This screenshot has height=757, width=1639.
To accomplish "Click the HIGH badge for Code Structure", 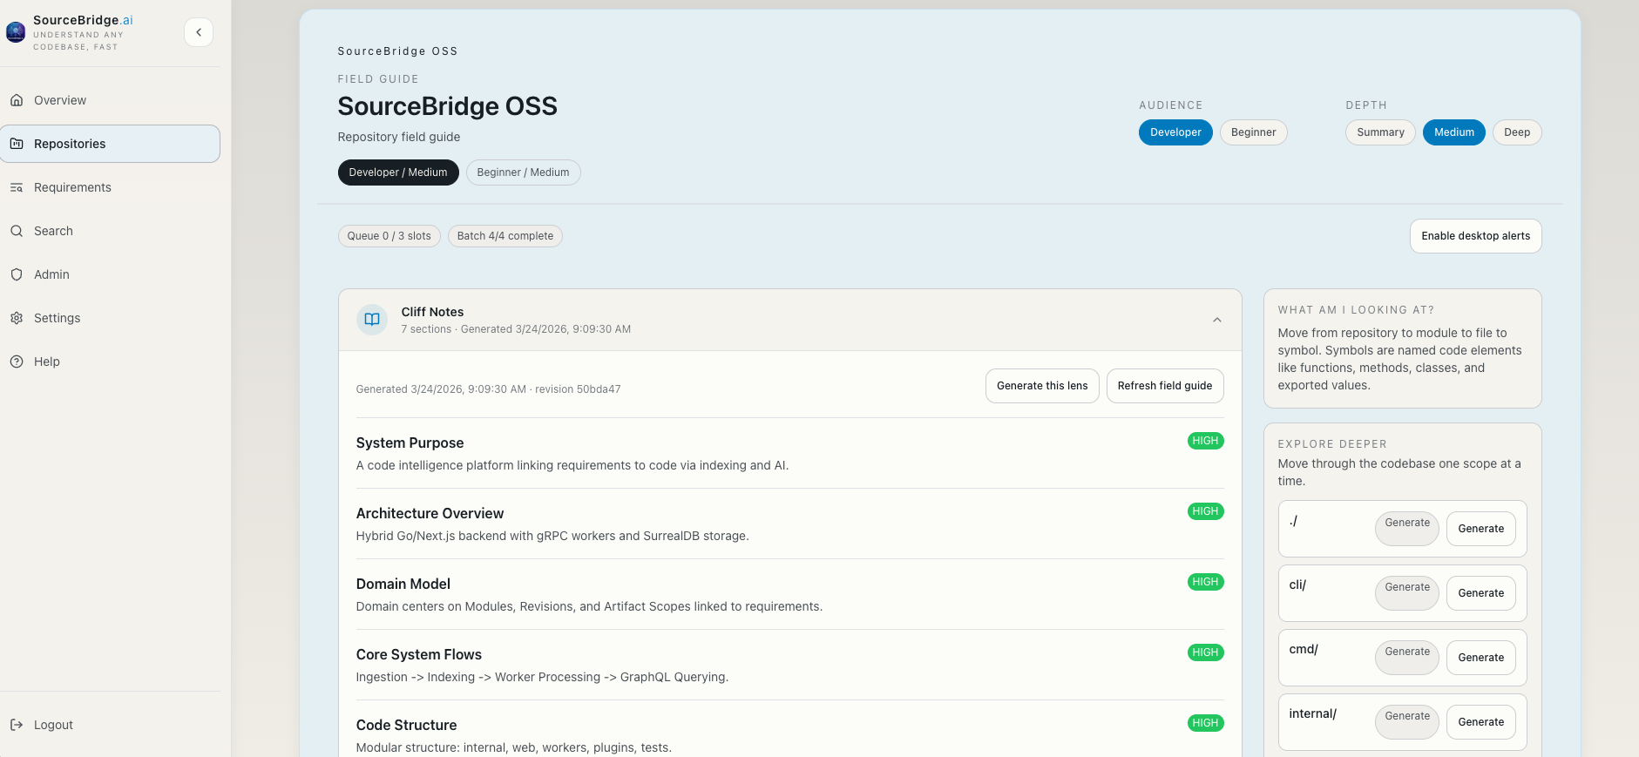I will click(1205, 723).
